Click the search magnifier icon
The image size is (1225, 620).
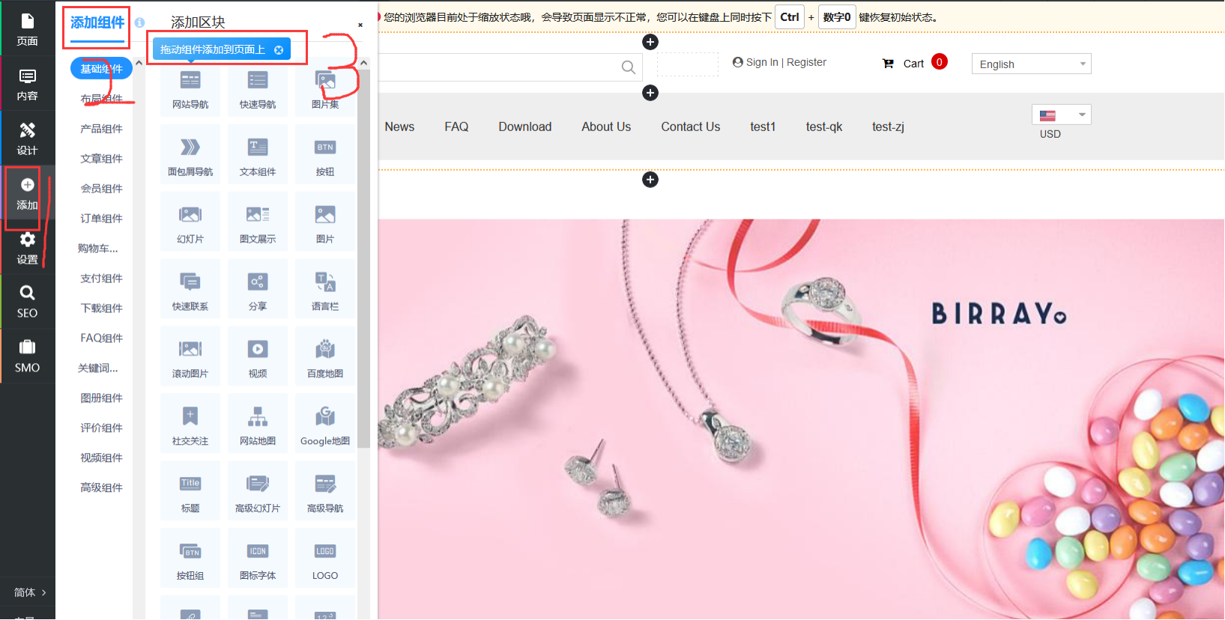[629, 67]
